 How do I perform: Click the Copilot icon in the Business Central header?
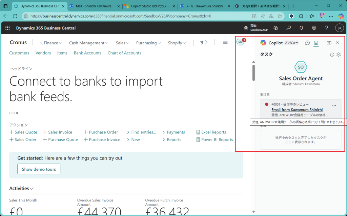coord(276,28)
